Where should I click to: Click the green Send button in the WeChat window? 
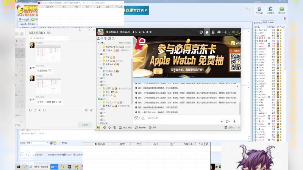pos(85,125)
